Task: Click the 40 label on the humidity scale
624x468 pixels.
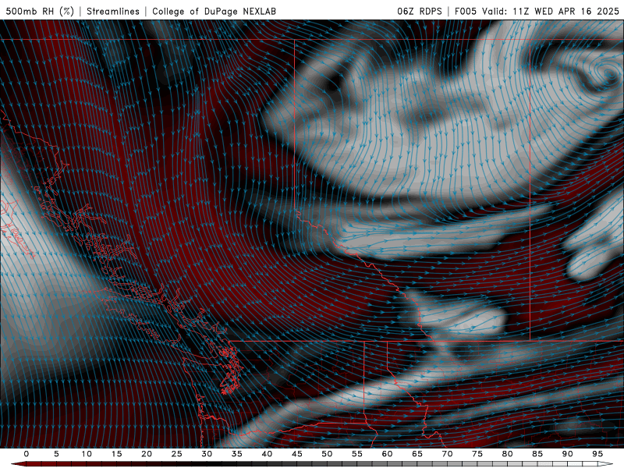Action: click(267, 454)
